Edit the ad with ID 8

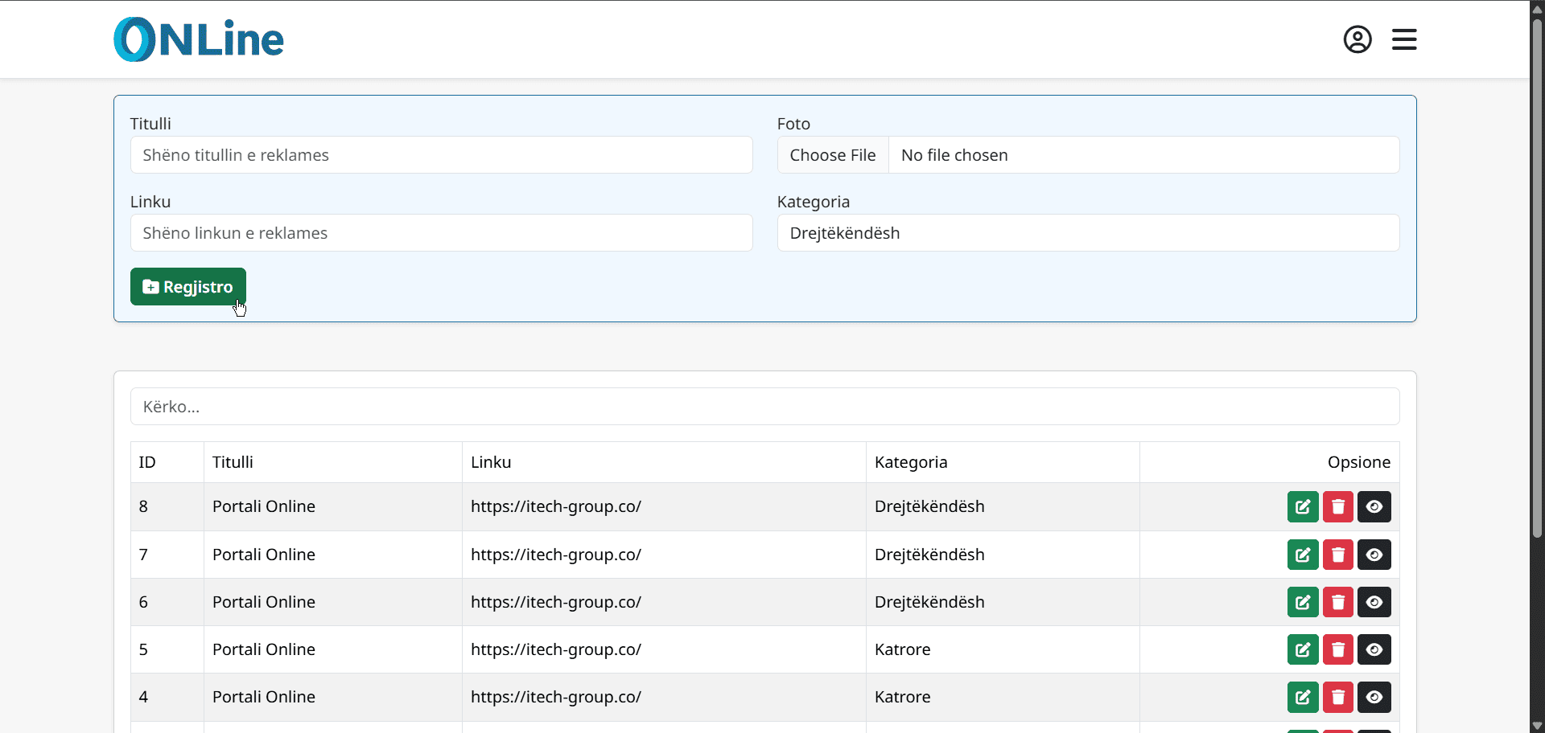pyautogui.click(x=1302, y=507)
